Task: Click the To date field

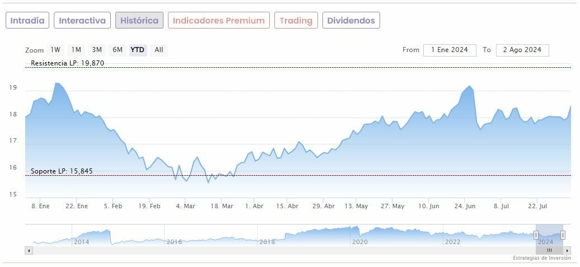Action: [522, 50]
